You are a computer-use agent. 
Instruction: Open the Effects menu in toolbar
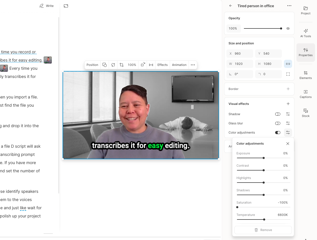[x=162, y=65]
